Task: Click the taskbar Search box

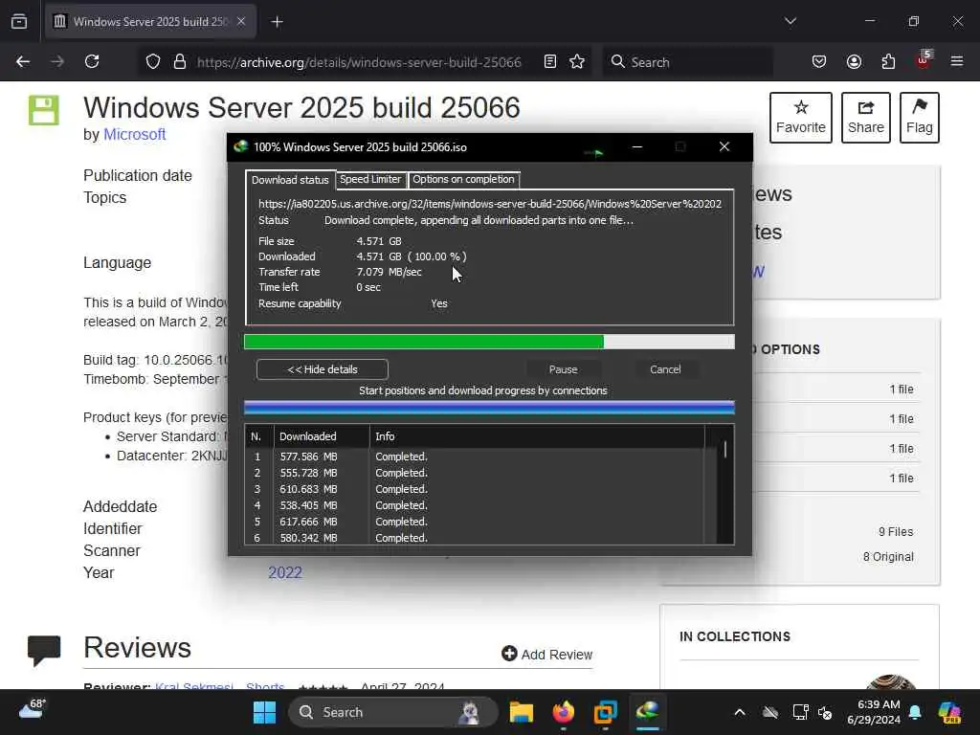Action: click(x=392, y=712)
